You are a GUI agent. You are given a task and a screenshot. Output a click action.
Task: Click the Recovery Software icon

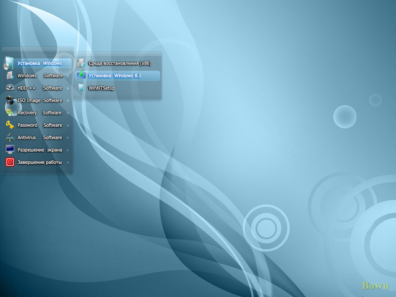[x=10, y=113]
